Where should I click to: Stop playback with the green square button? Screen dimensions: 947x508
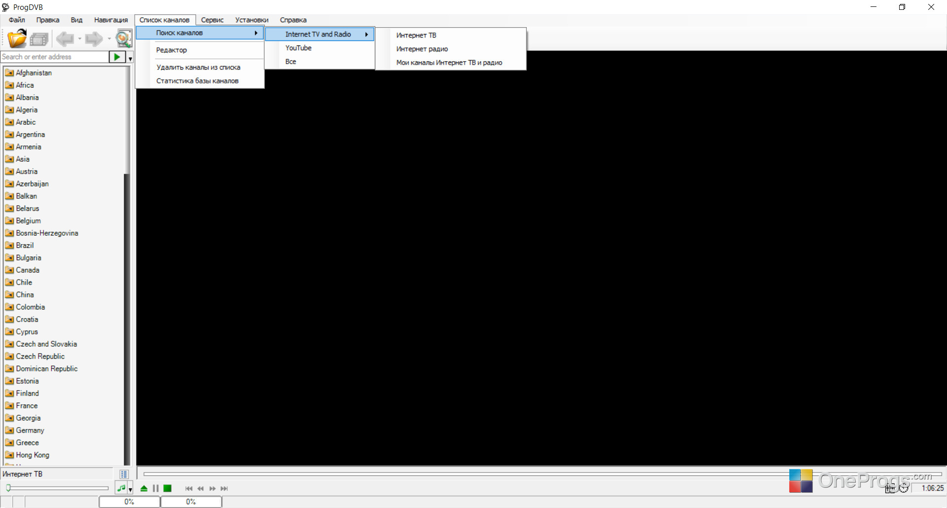(168, 488)
